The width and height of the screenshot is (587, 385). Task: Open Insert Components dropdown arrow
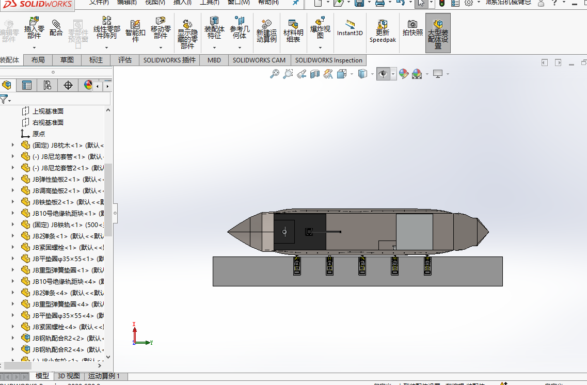[34, 48]
